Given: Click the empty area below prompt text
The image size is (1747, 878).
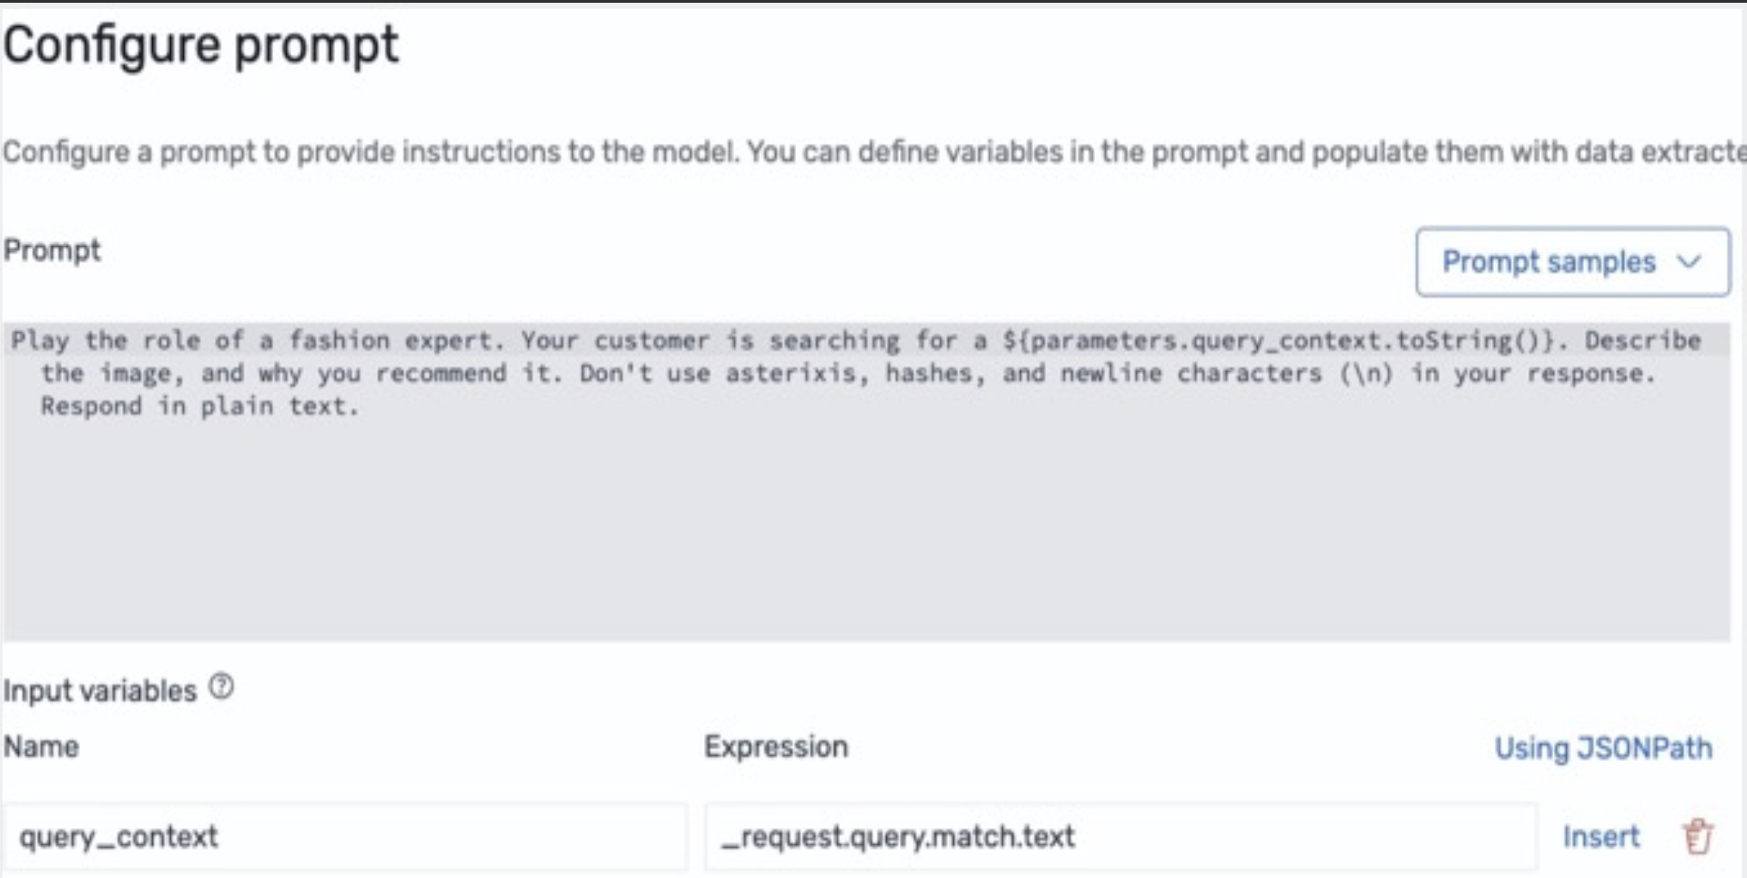Looking at the screenshot, I should click(x=867, y=542).
